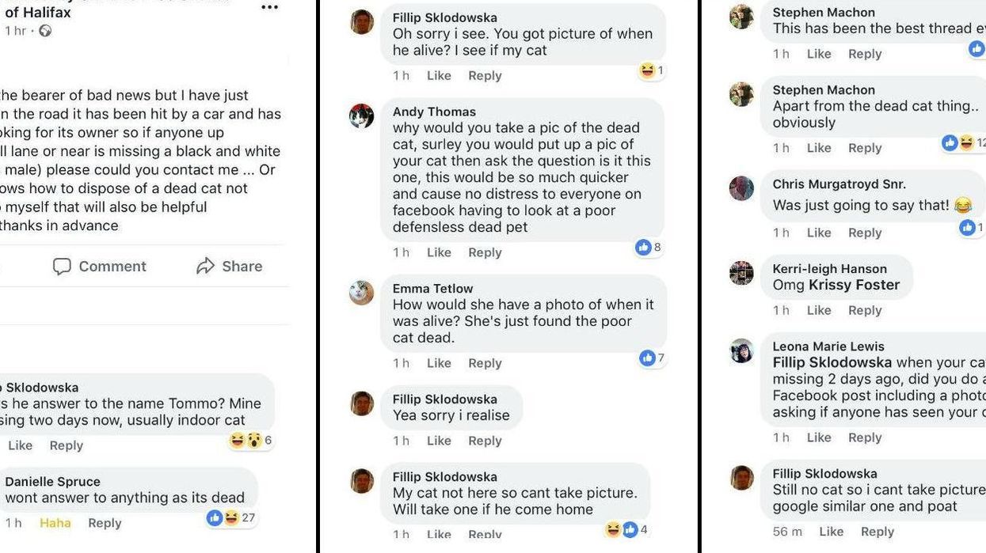Viewport: 986px width, 553px height.
Task: Click the Fillip Sklodowska mention in Leona's comment
Action: point(832,362)
